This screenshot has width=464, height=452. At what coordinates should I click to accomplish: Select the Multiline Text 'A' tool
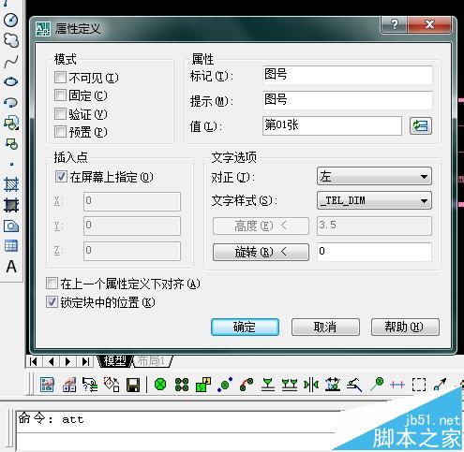11,267
